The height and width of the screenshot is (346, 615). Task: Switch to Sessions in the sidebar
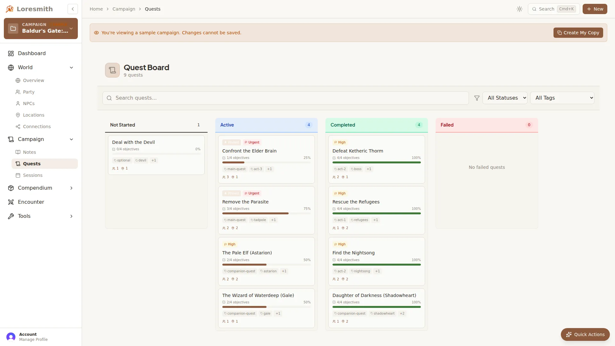(18, 175)
